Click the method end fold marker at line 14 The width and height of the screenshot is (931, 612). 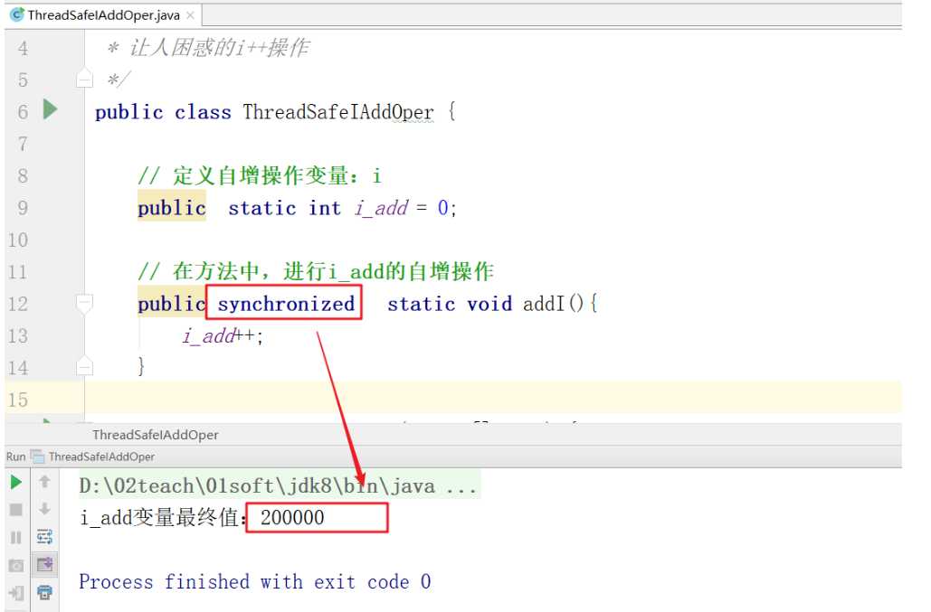(x=84, y=367)
